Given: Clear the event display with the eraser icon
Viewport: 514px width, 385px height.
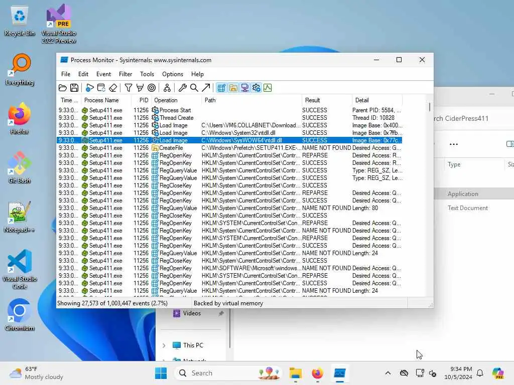Looking at the screenshot, I should [113, 88].
